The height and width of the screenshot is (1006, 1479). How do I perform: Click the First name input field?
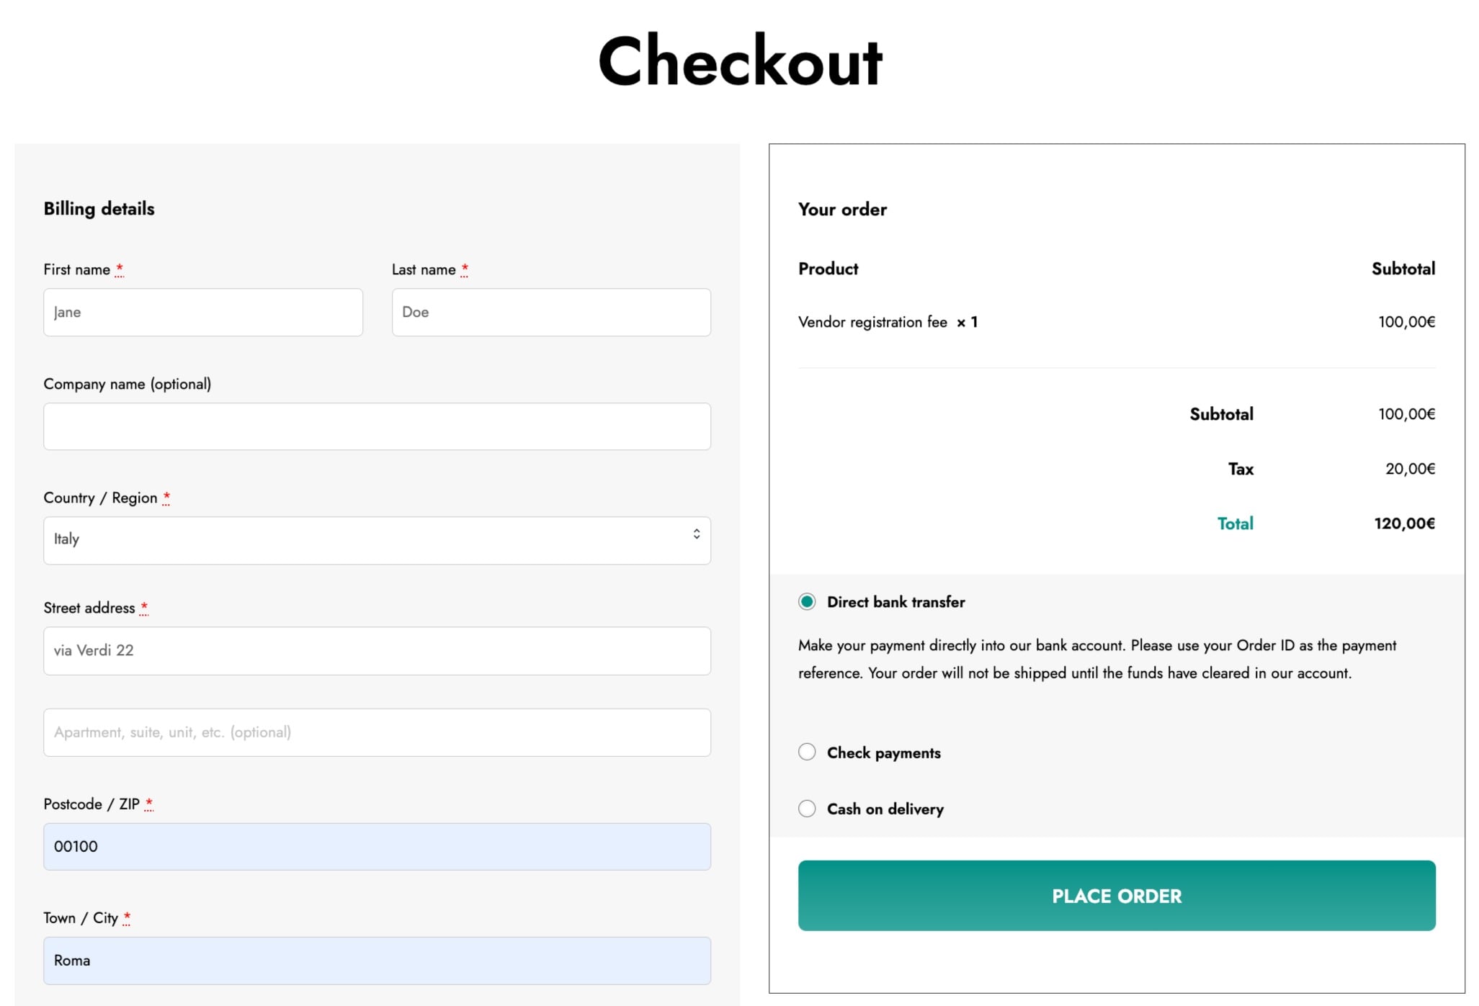202,313
